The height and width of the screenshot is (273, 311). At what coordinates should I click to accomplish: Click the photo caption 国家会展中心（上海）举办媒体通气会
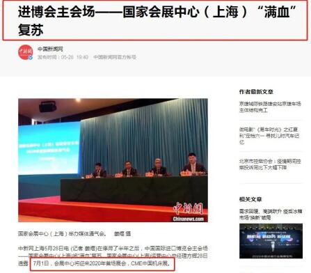pos(62,233)
